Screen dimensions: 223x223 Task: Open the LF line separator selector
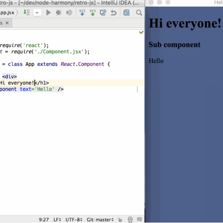coord(57,220)
